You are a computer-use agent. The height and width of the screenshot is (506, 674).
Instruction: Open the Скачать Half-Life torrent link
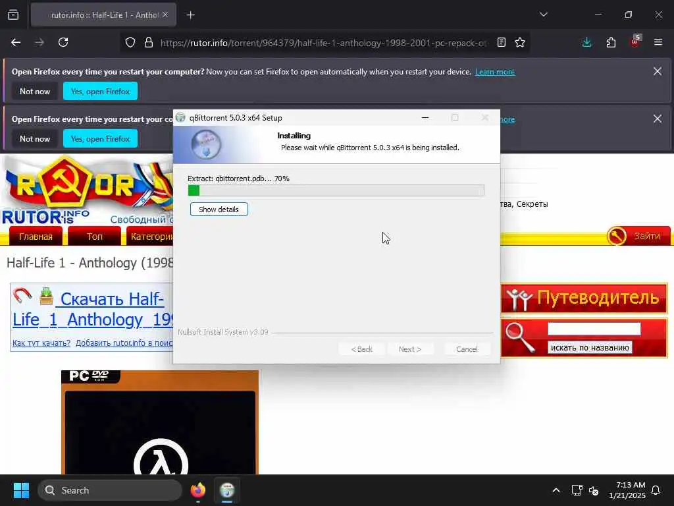[x=93, y=309]
